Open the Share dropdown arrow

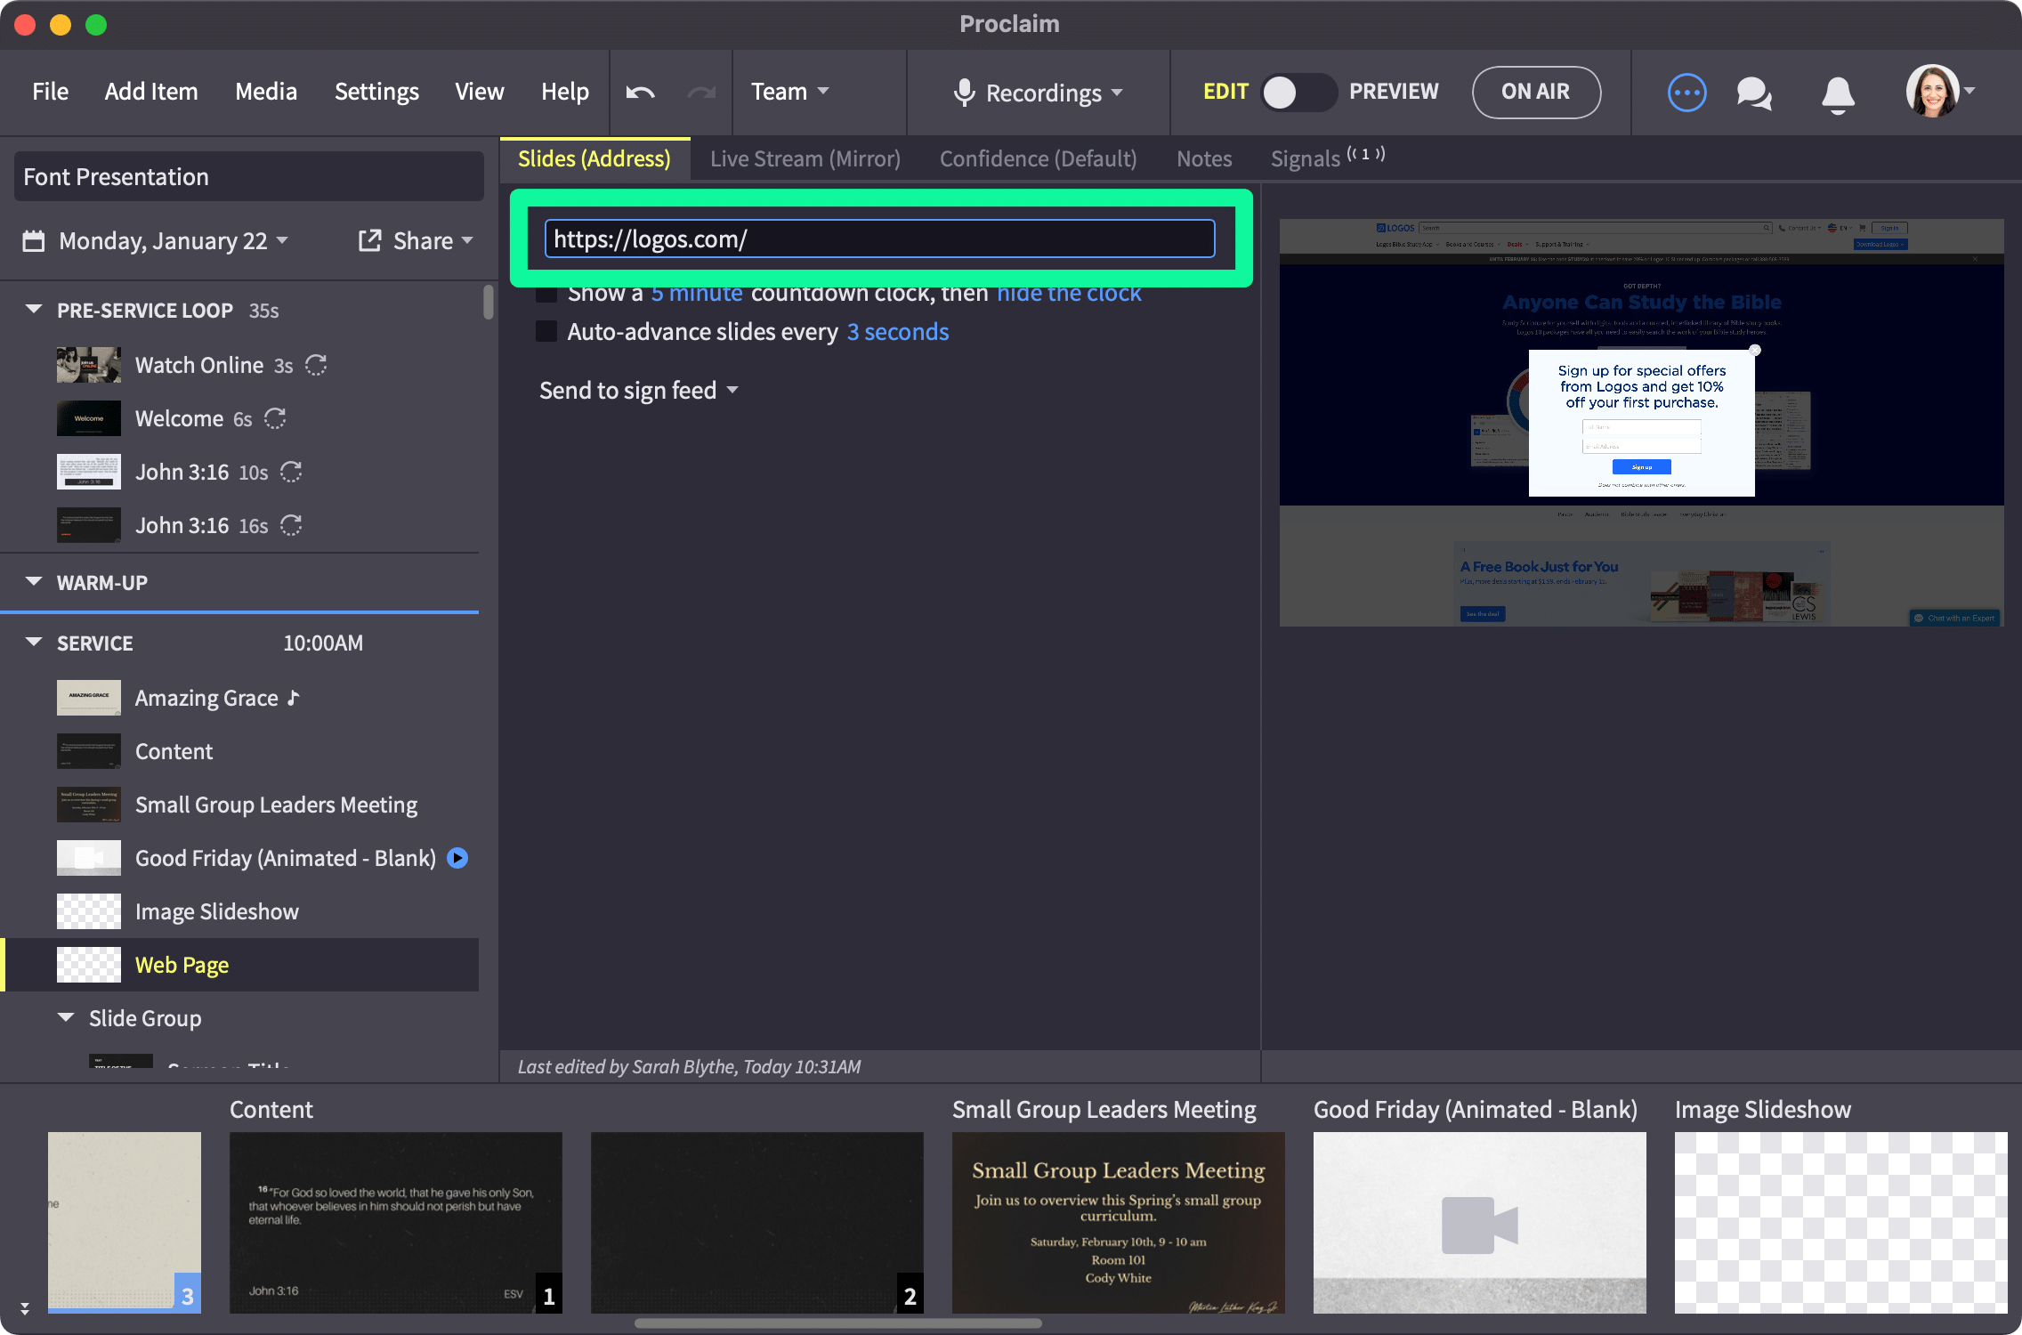(467, 241)
